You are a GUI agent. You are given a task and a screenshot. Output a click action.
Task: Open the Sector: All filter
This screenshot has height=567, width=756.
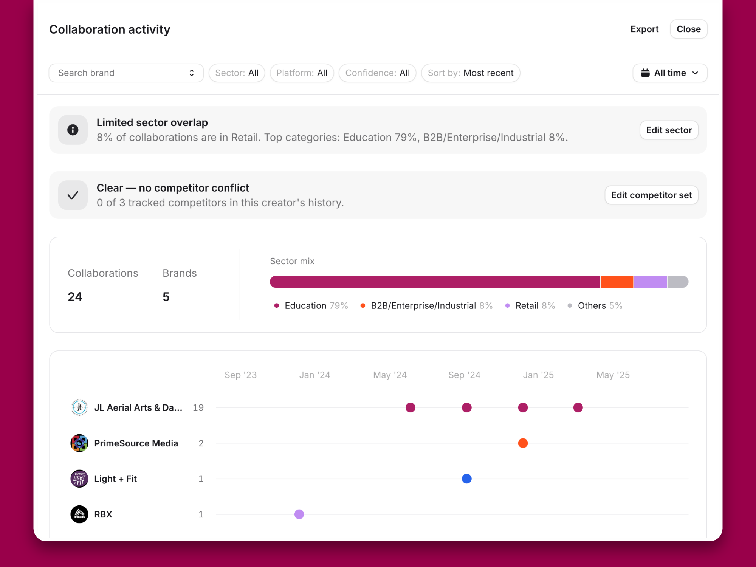[237, 73]
